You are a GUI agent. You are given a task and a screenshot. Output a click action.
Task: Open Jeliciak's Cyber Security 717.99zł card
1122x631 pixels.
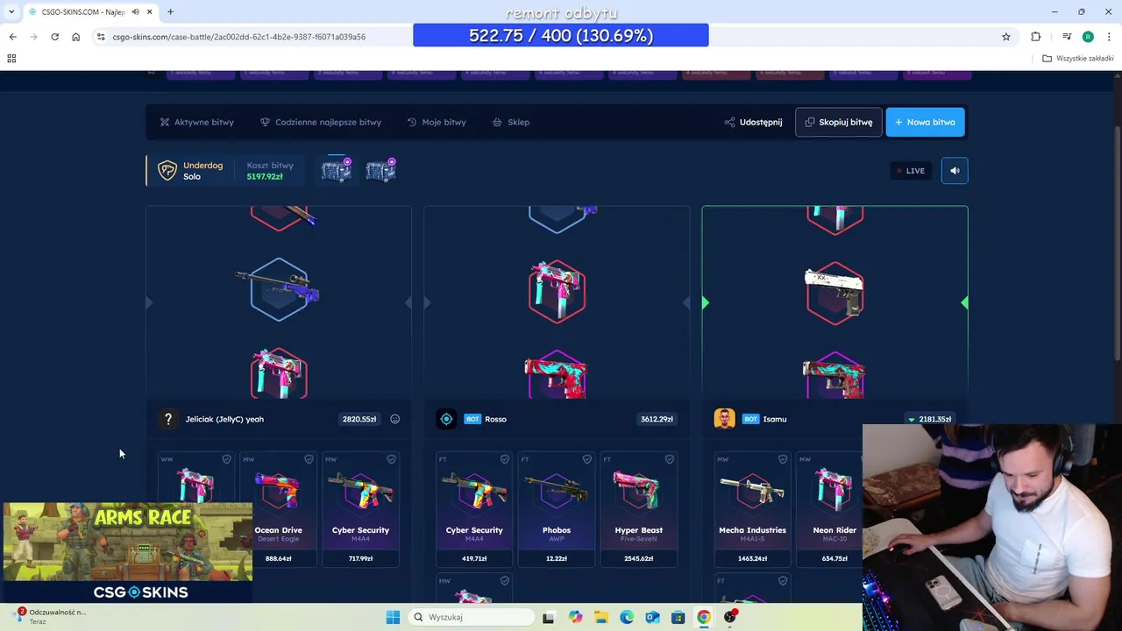pos(360,509)
